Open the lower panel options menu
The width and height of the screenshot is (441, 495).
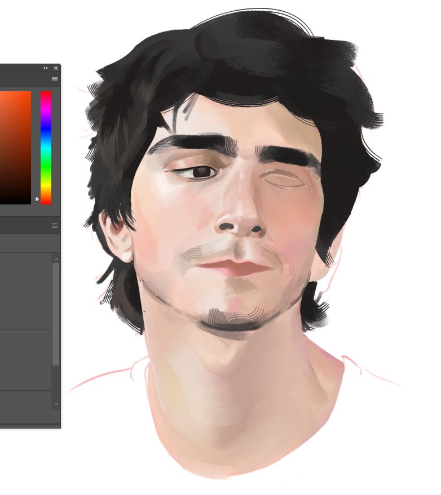tap(55, 225)
